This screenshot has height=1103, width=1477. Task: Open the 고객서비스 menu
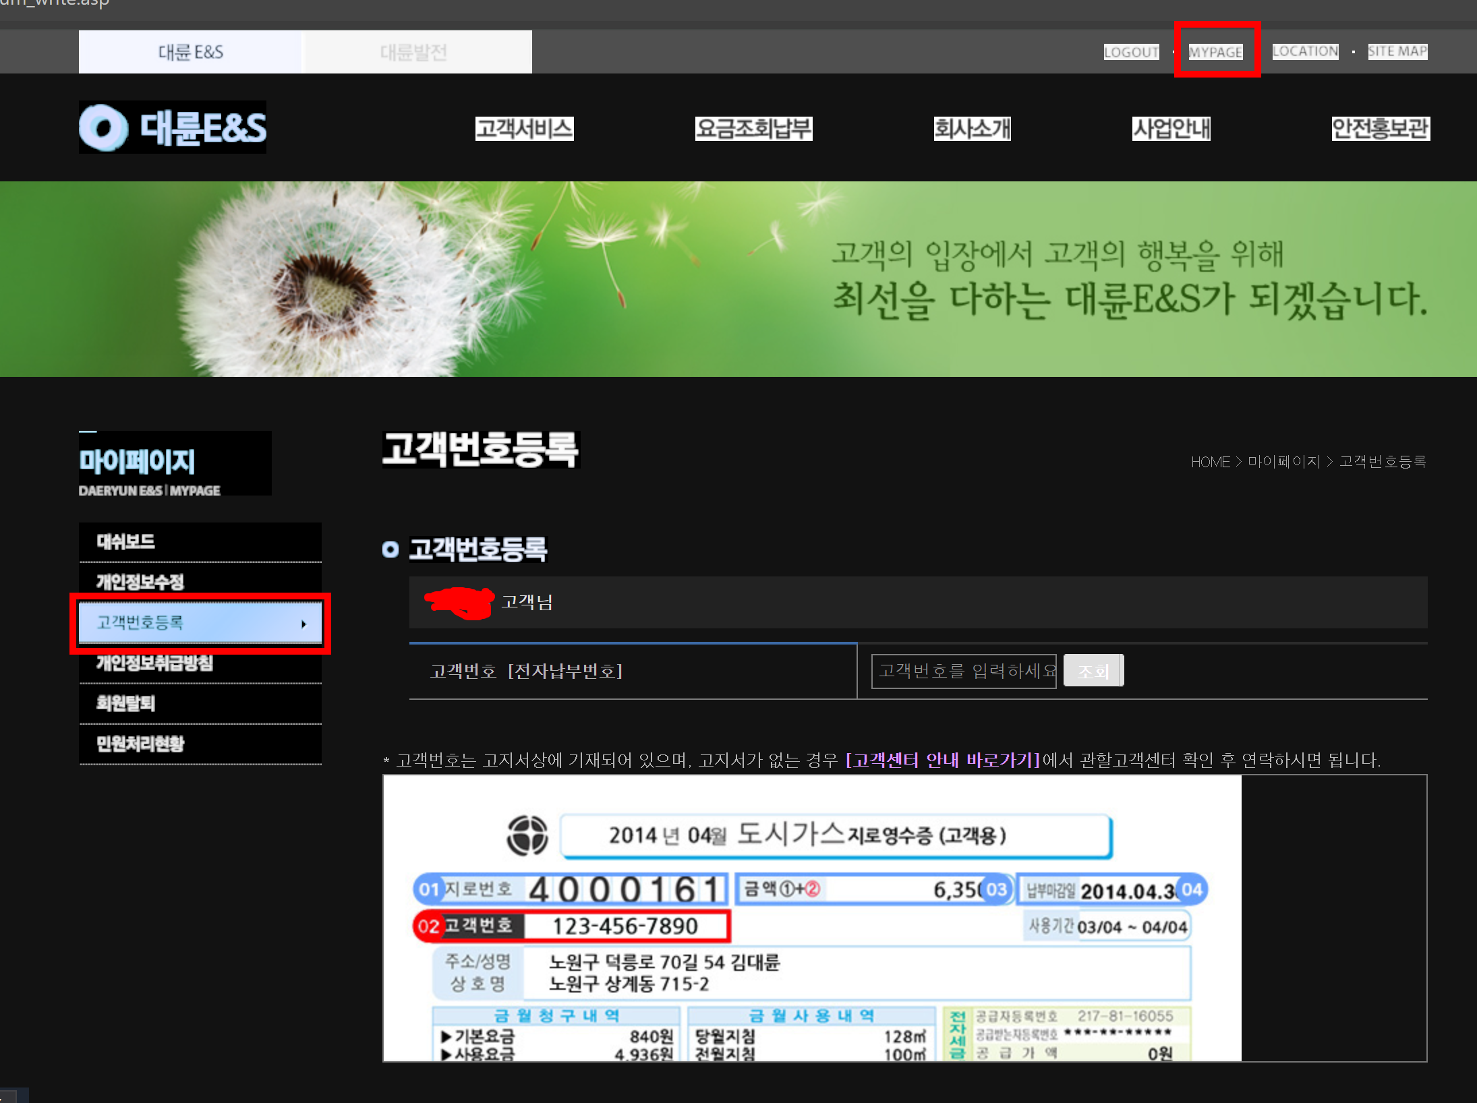coord(524,128)
